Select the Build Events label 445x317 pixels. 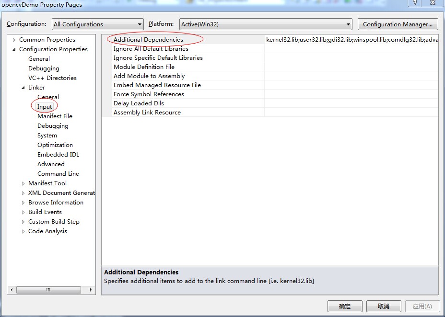coord(45,212)
